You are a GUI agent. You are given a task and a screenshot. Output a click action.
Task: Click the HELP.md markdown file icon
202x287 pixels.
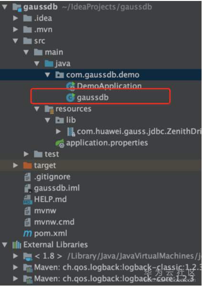pos(28,200)
